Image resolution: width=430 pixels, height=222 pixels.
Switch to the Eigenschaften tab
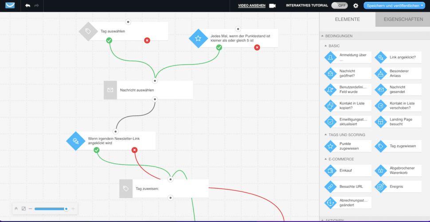coord(403,19)
